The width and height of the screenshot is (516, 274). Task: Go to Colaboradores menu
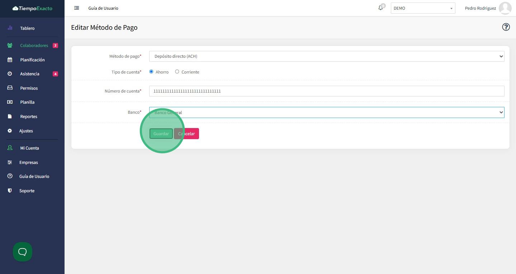pyautogui.click(x=34, y=46)
